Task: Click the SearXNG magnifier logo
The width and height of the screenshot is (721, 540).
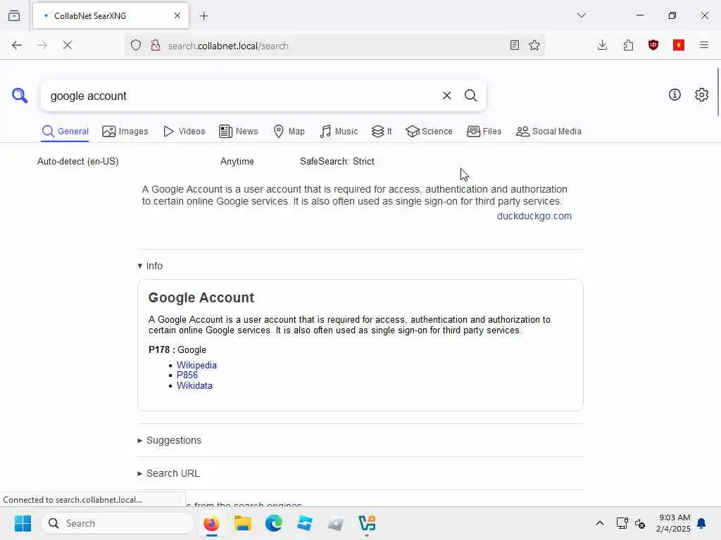Action: 20,96
